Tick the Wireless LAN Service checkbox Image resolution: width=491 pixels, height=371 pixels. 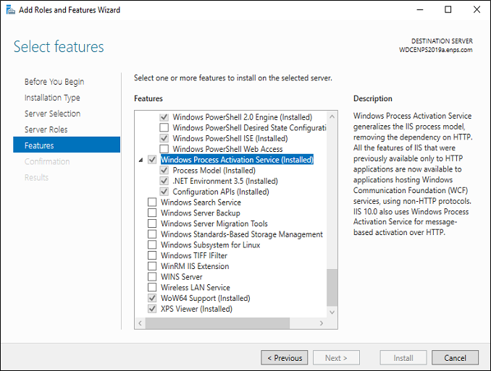(152, 287)
